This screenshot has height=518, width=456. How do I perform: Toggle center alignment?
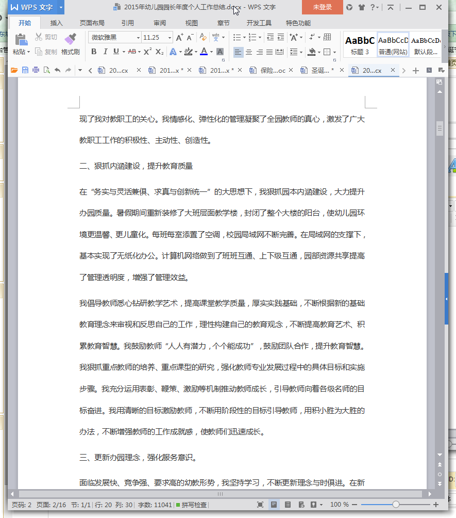point(249,52)
